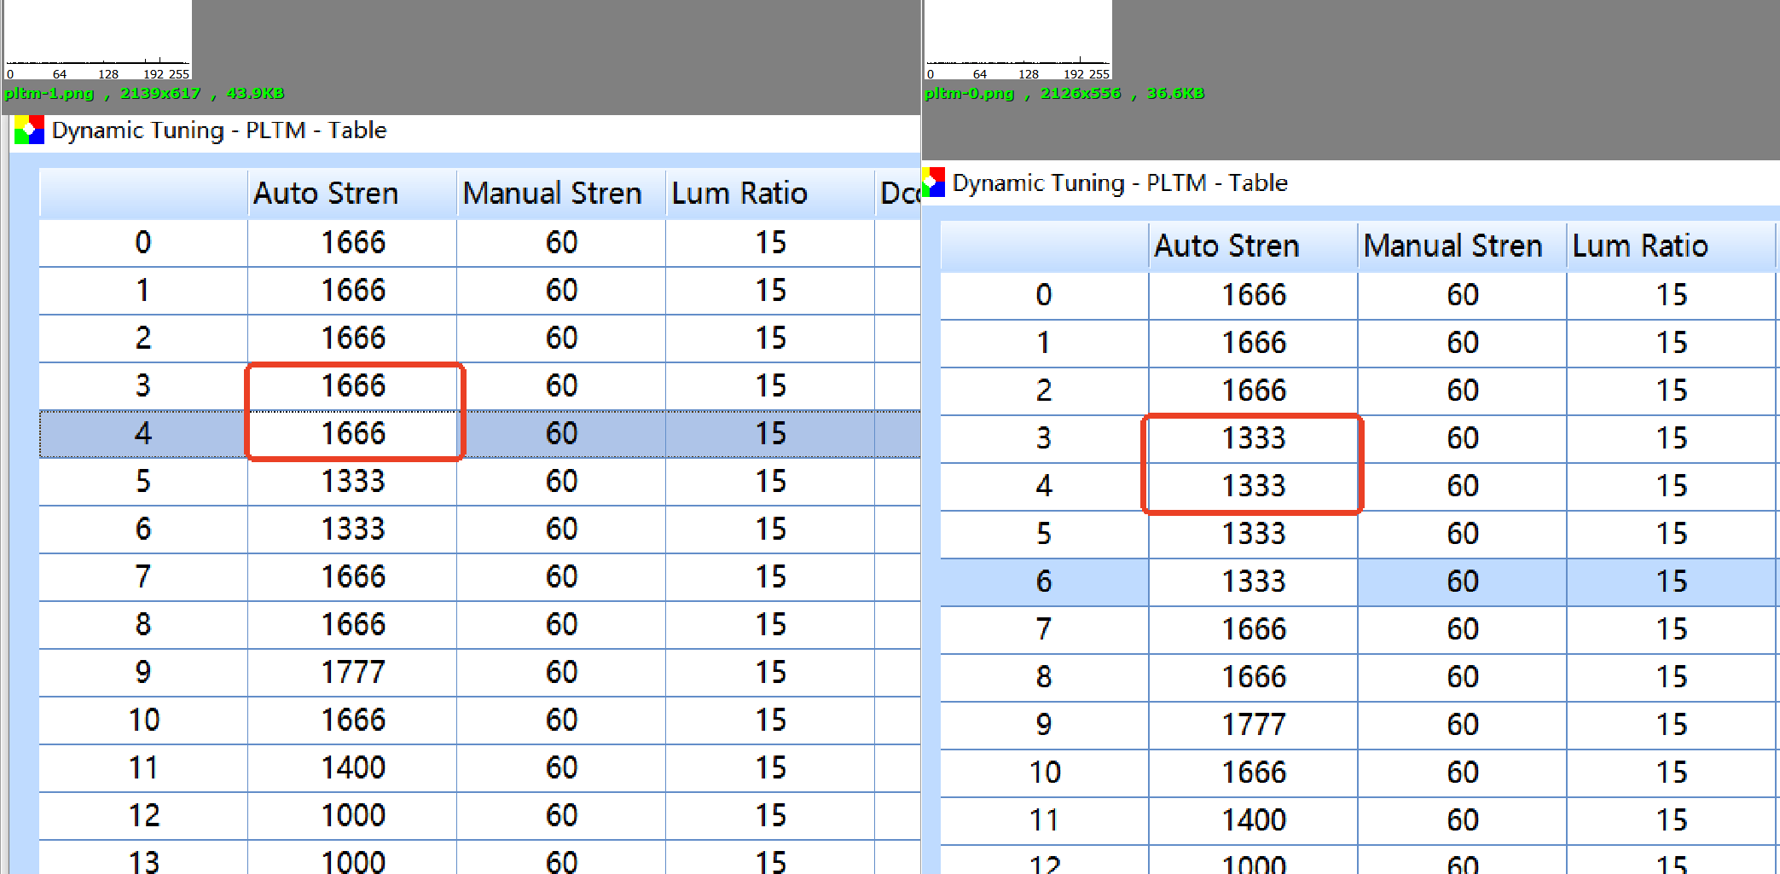This screenshot has height=874, width=1780.
Task: Select highlighted row 6 header in right table
Action: click(x=1044, y=582)
